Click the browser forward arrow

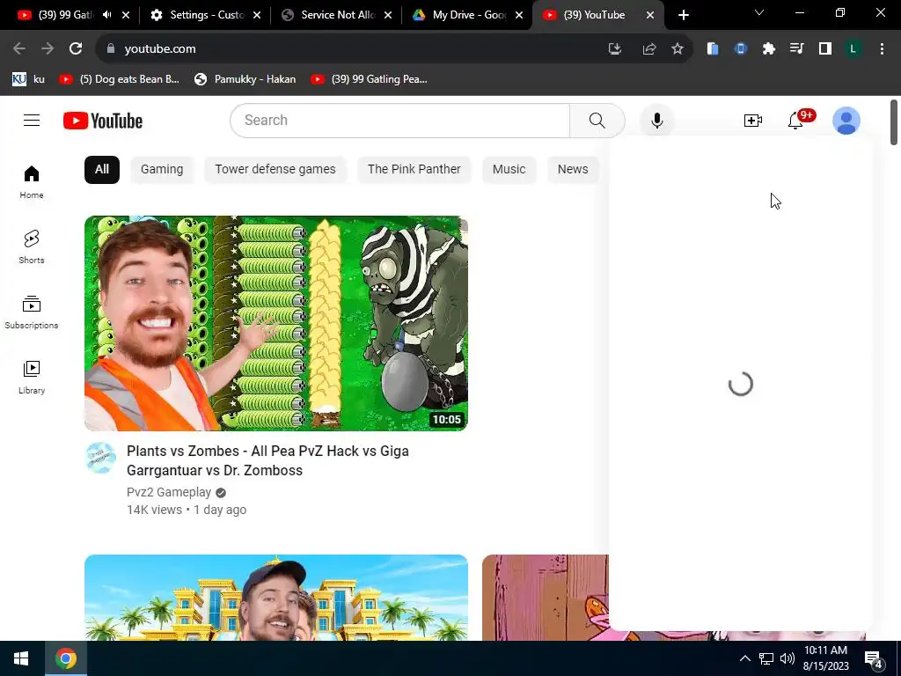[x=48, y=49]
